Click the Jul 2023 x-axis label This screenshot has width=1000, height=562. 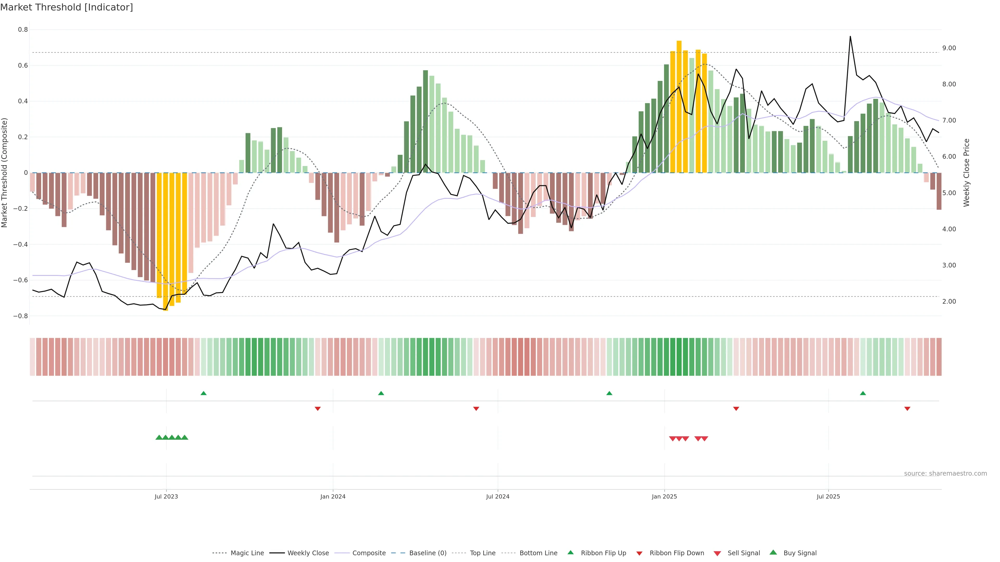166,496
